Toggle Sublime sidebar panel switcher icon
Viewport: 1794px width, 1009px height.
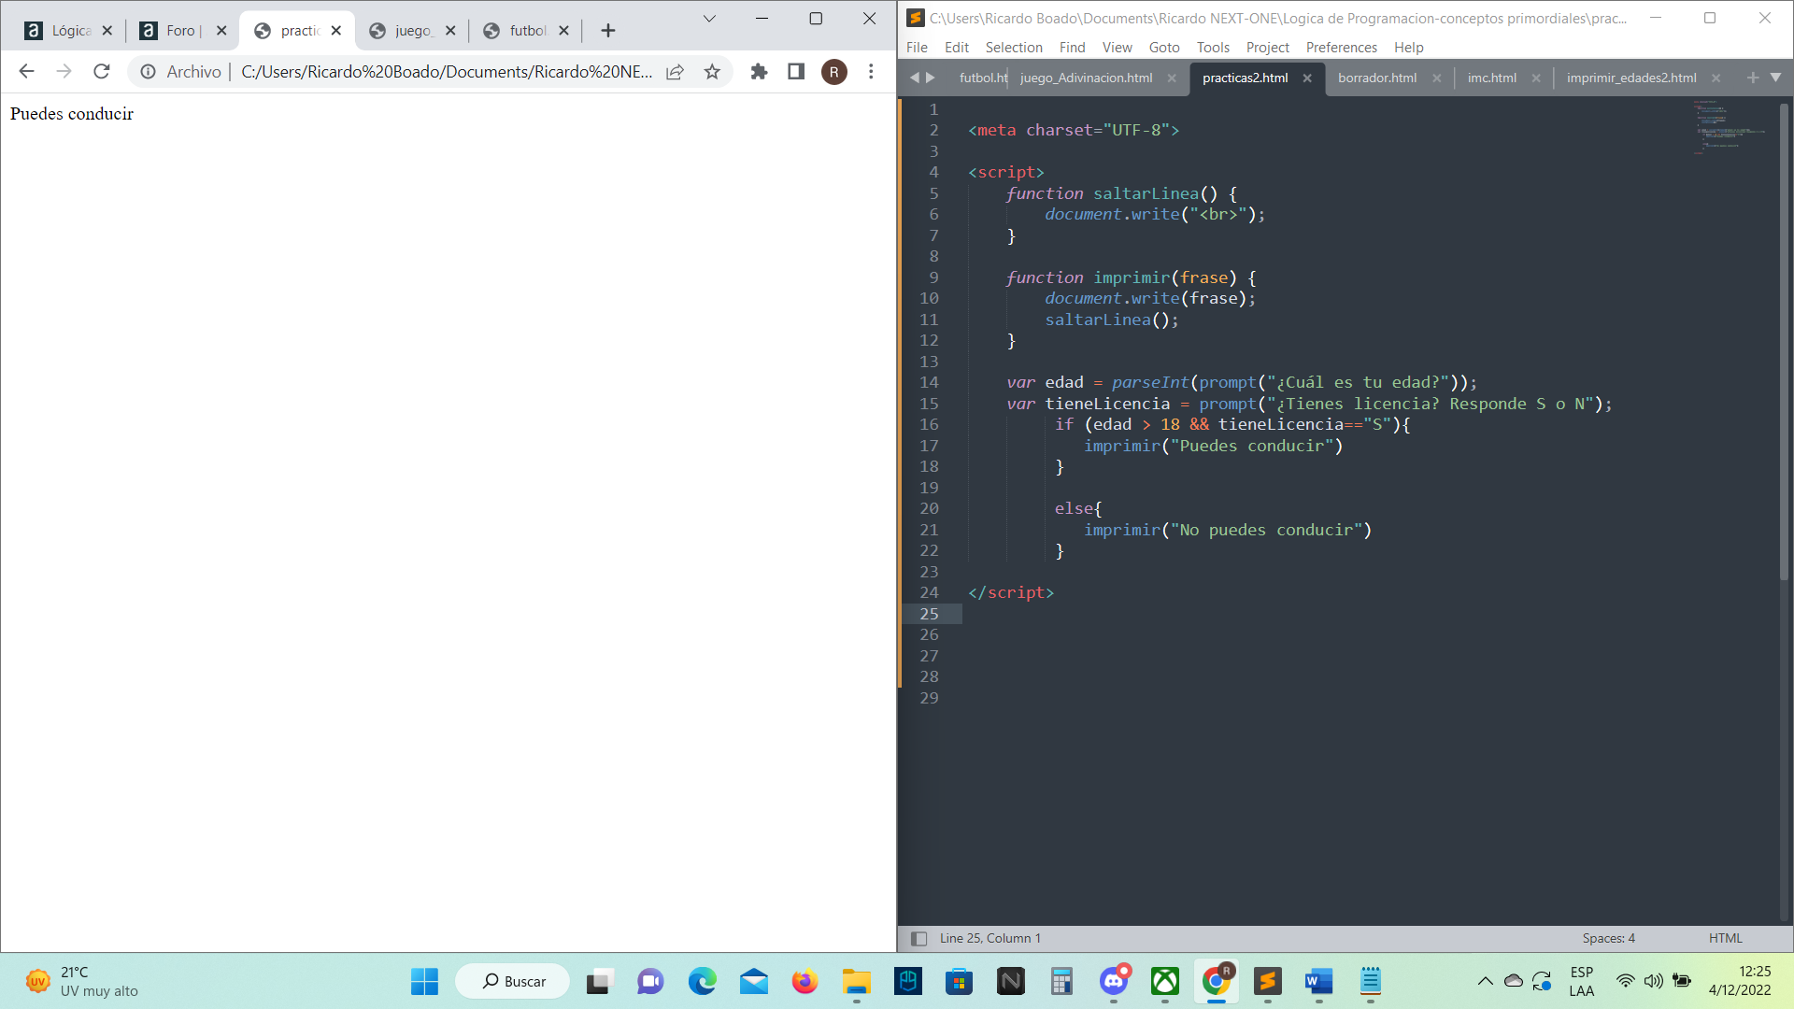[x=918, y=939]
